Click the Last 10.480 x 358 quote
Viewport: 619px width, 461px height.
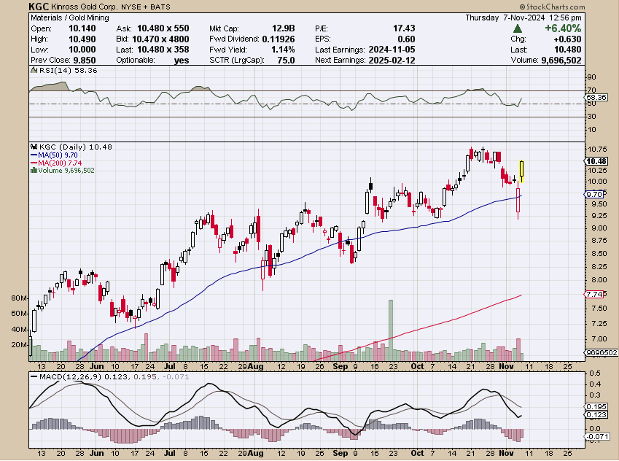click(x=163, y=50)
